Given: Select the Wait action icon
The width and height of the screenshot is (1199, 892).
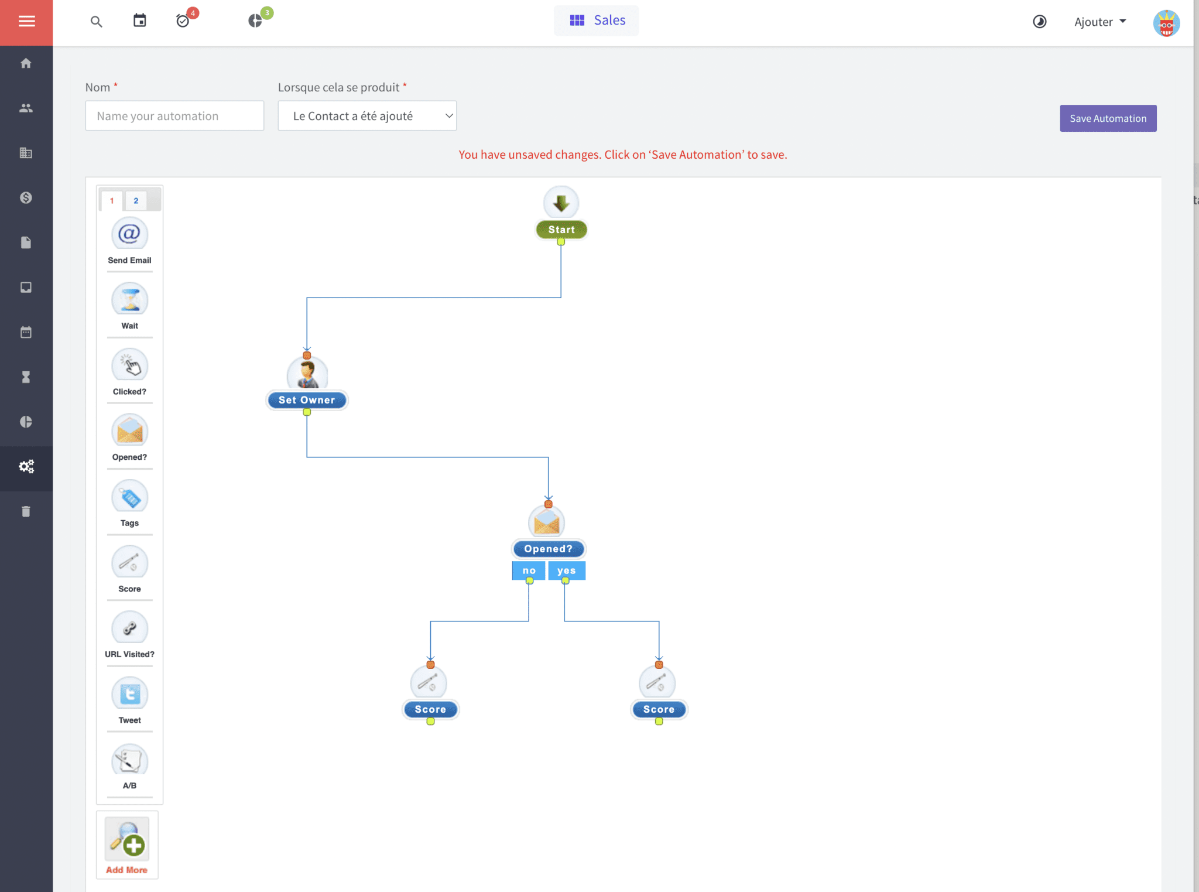Looking at the screenshot, I should point(129,299).
